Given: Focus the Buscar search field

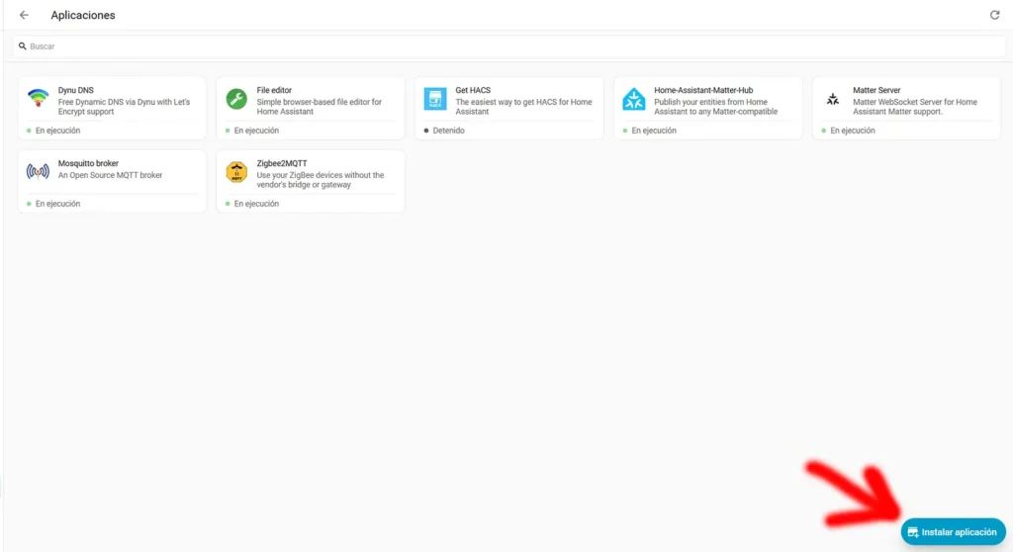Looking at the screenshot, I should [509, 46].
